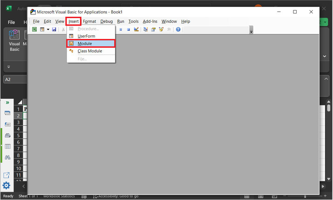The image size is (333, 200).
Task: Open the Customize Quick Access Toolbar arrow in Excel
Action: pyautogui.click(x=9, y=67)
